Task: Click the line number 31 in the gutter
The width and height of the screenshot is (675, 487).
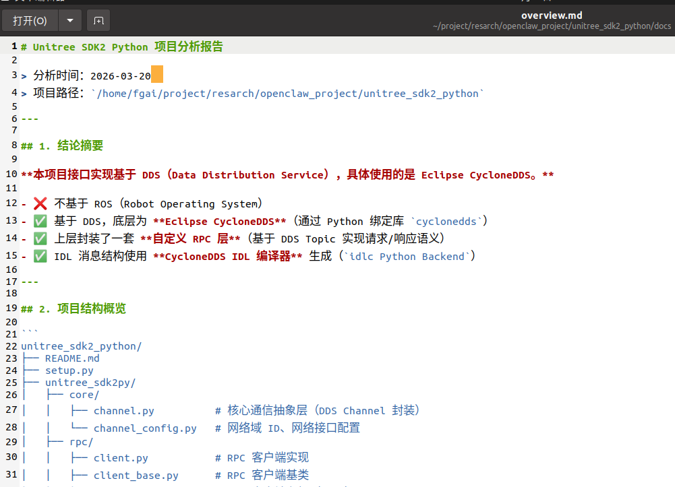Action: click(x=11, y=474)
